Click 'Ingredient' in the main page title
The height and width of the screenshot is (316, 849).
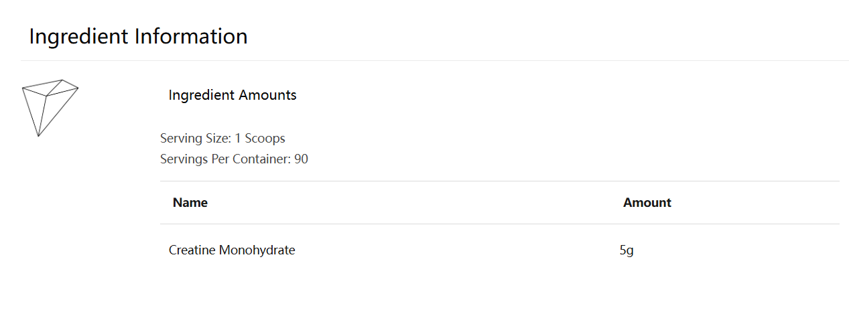[x=79, y=36]
